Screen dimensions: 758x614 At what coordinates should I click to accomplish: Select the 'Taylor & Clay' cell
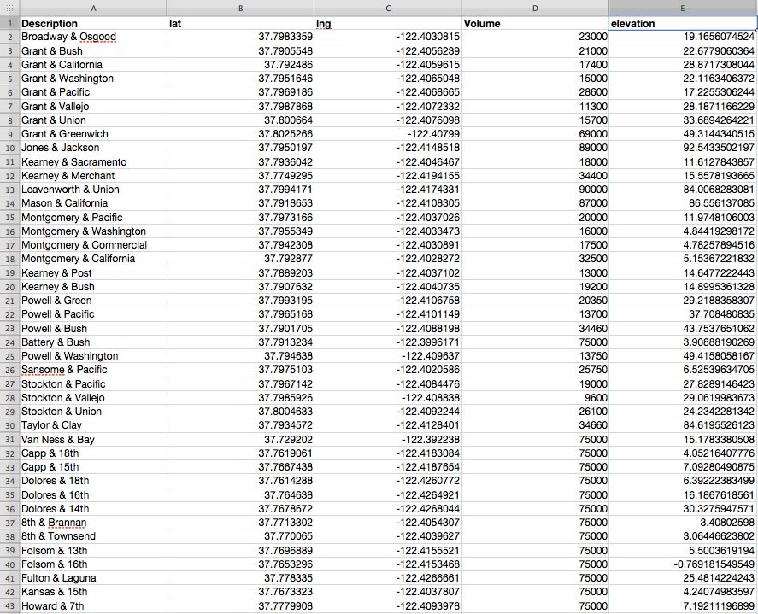point(93,425)
